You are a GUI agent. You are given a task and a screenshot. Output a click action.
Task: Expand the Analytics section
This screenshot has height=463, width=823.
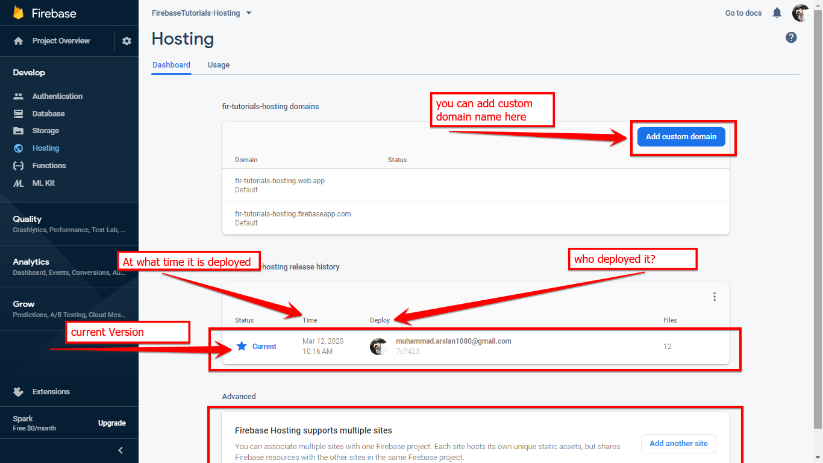[69, 266]
